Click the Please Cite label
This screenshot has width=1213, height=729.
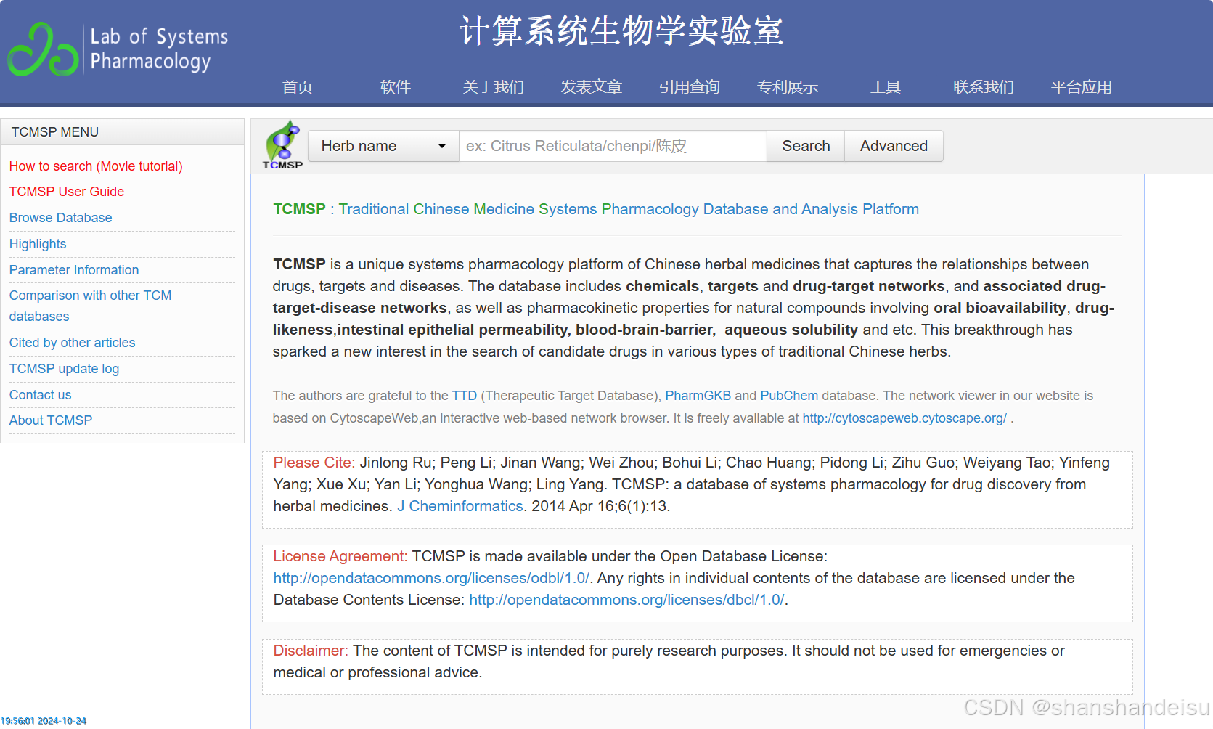314,463
